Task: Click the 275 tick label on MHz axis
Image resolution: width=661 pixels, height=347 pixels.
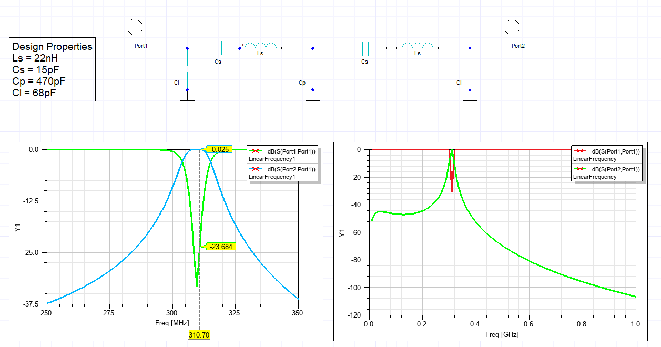Action: coord(109,313)
